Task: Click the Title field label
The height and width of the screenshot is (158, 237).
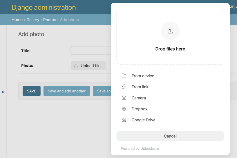Action: pos(26,51)
